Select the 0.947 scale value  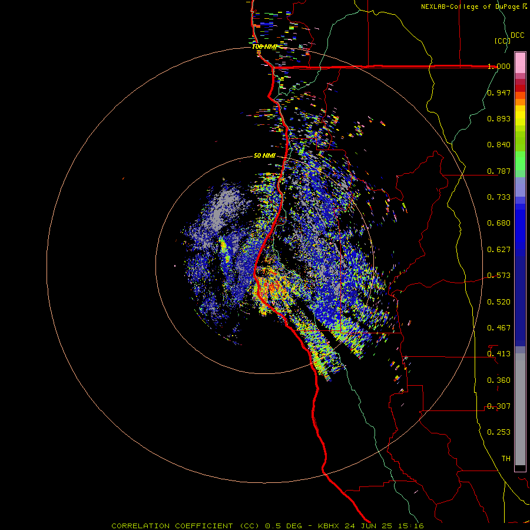499,92
